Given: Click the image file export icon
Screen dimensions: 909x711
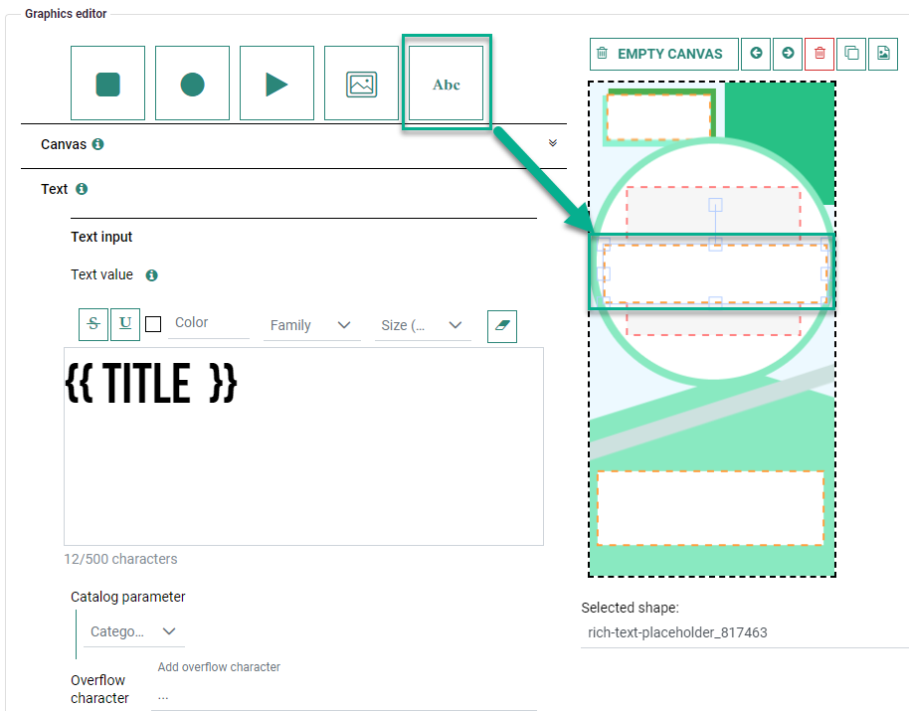Looking at the screenshot, I should pyautogui.click(x=882, y=54).
